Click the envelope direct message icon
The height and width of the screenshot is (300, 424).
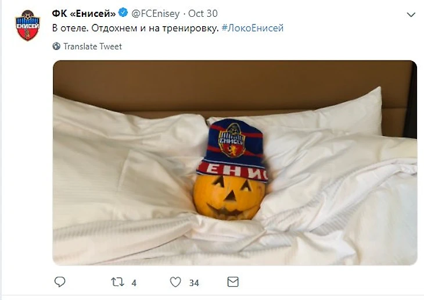233,282
